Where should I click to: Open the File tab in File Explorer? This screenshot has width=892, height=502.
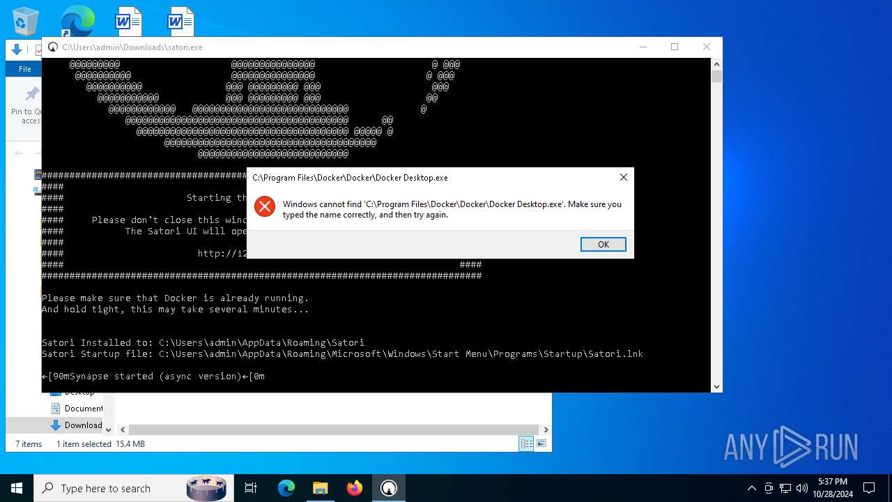[x=25, y=69]
